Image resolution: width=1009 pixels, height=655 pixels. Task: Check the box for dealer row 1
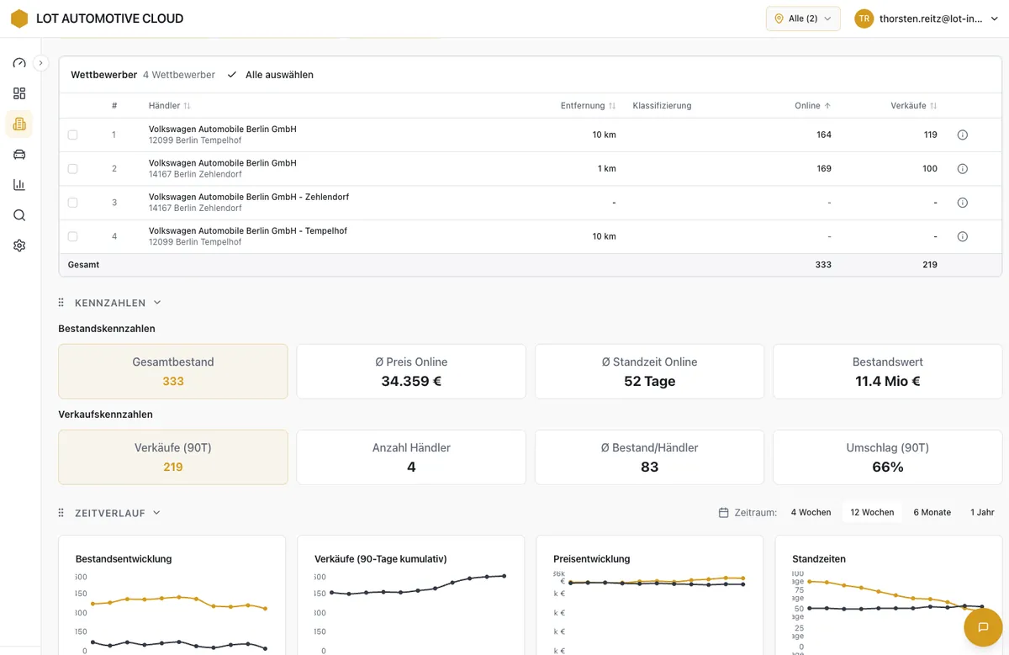click(x=72, y=135)
